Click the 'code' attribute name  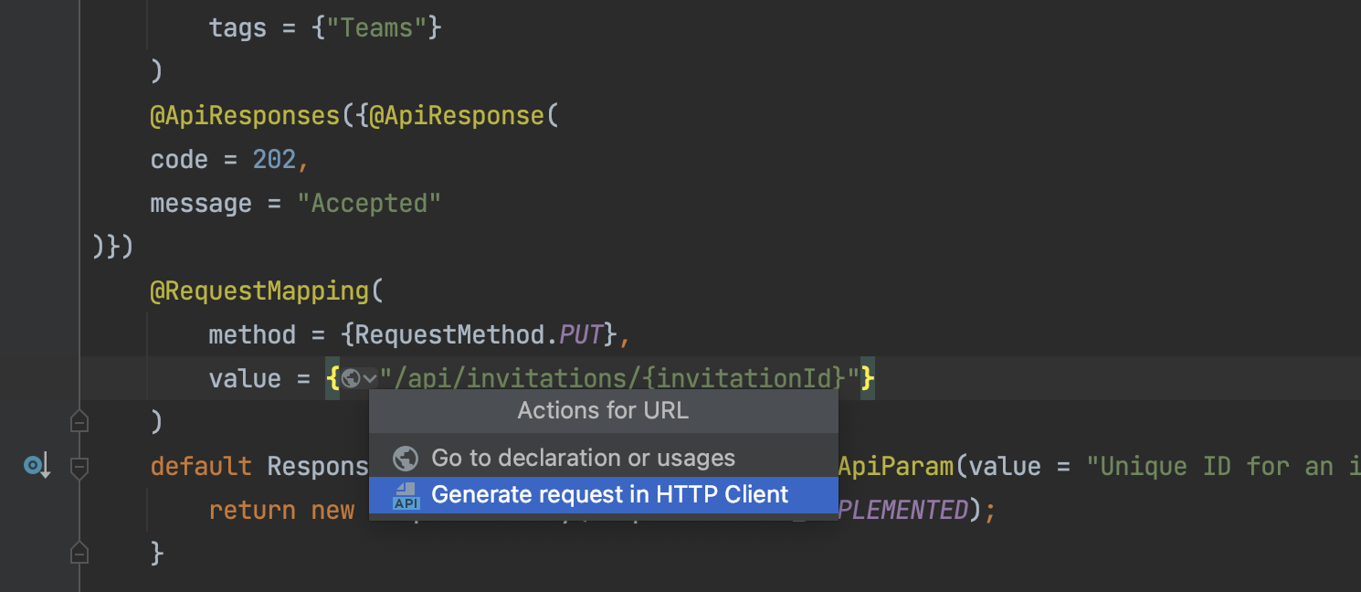179,159
